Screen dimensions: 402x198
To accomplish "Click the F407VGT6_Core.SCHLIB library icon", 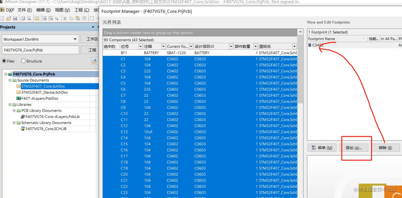I will [23, 129].
